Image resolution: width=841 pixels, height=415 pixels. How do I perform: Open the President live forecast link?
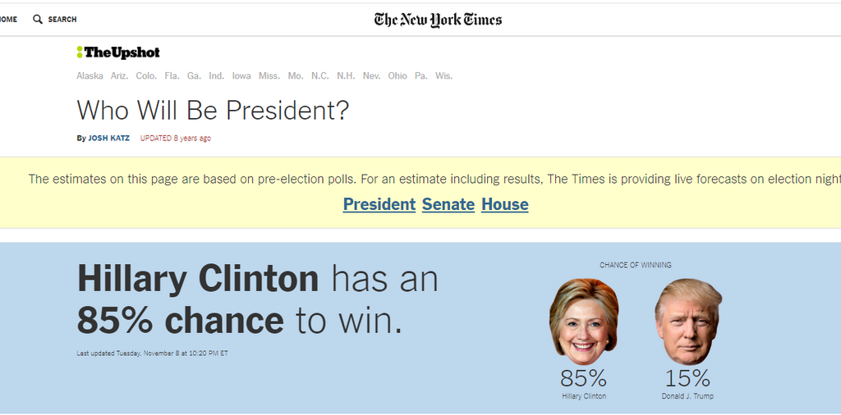tap(379, 204)
